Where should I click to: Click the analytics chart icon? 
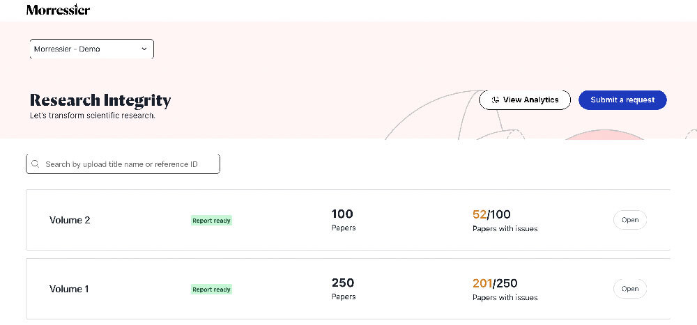click(495, 100)
